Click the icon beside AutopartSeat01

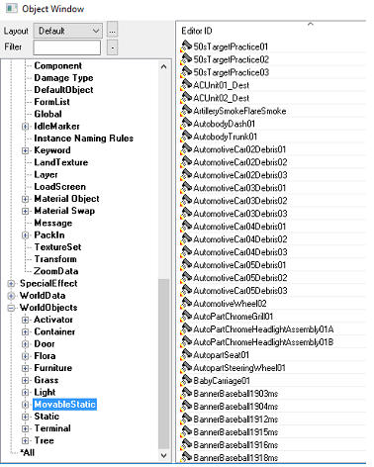point(186,355)
